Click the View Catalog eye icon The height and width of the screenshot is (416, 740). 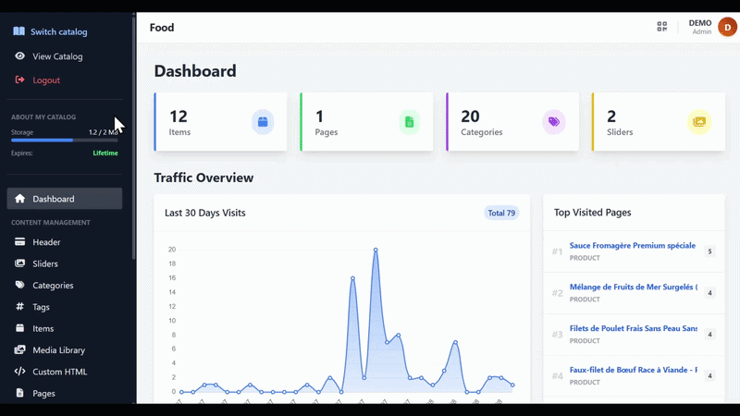point(19,55)
